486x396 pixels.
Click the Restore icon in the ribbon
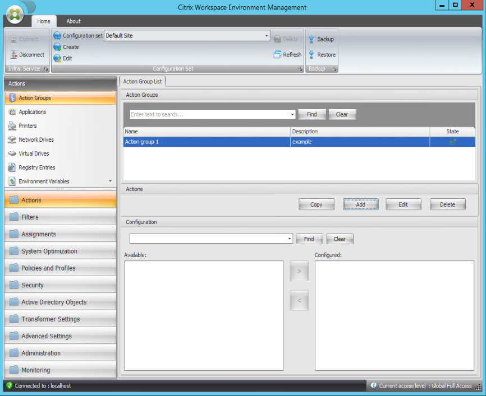[x=311, y=55]
